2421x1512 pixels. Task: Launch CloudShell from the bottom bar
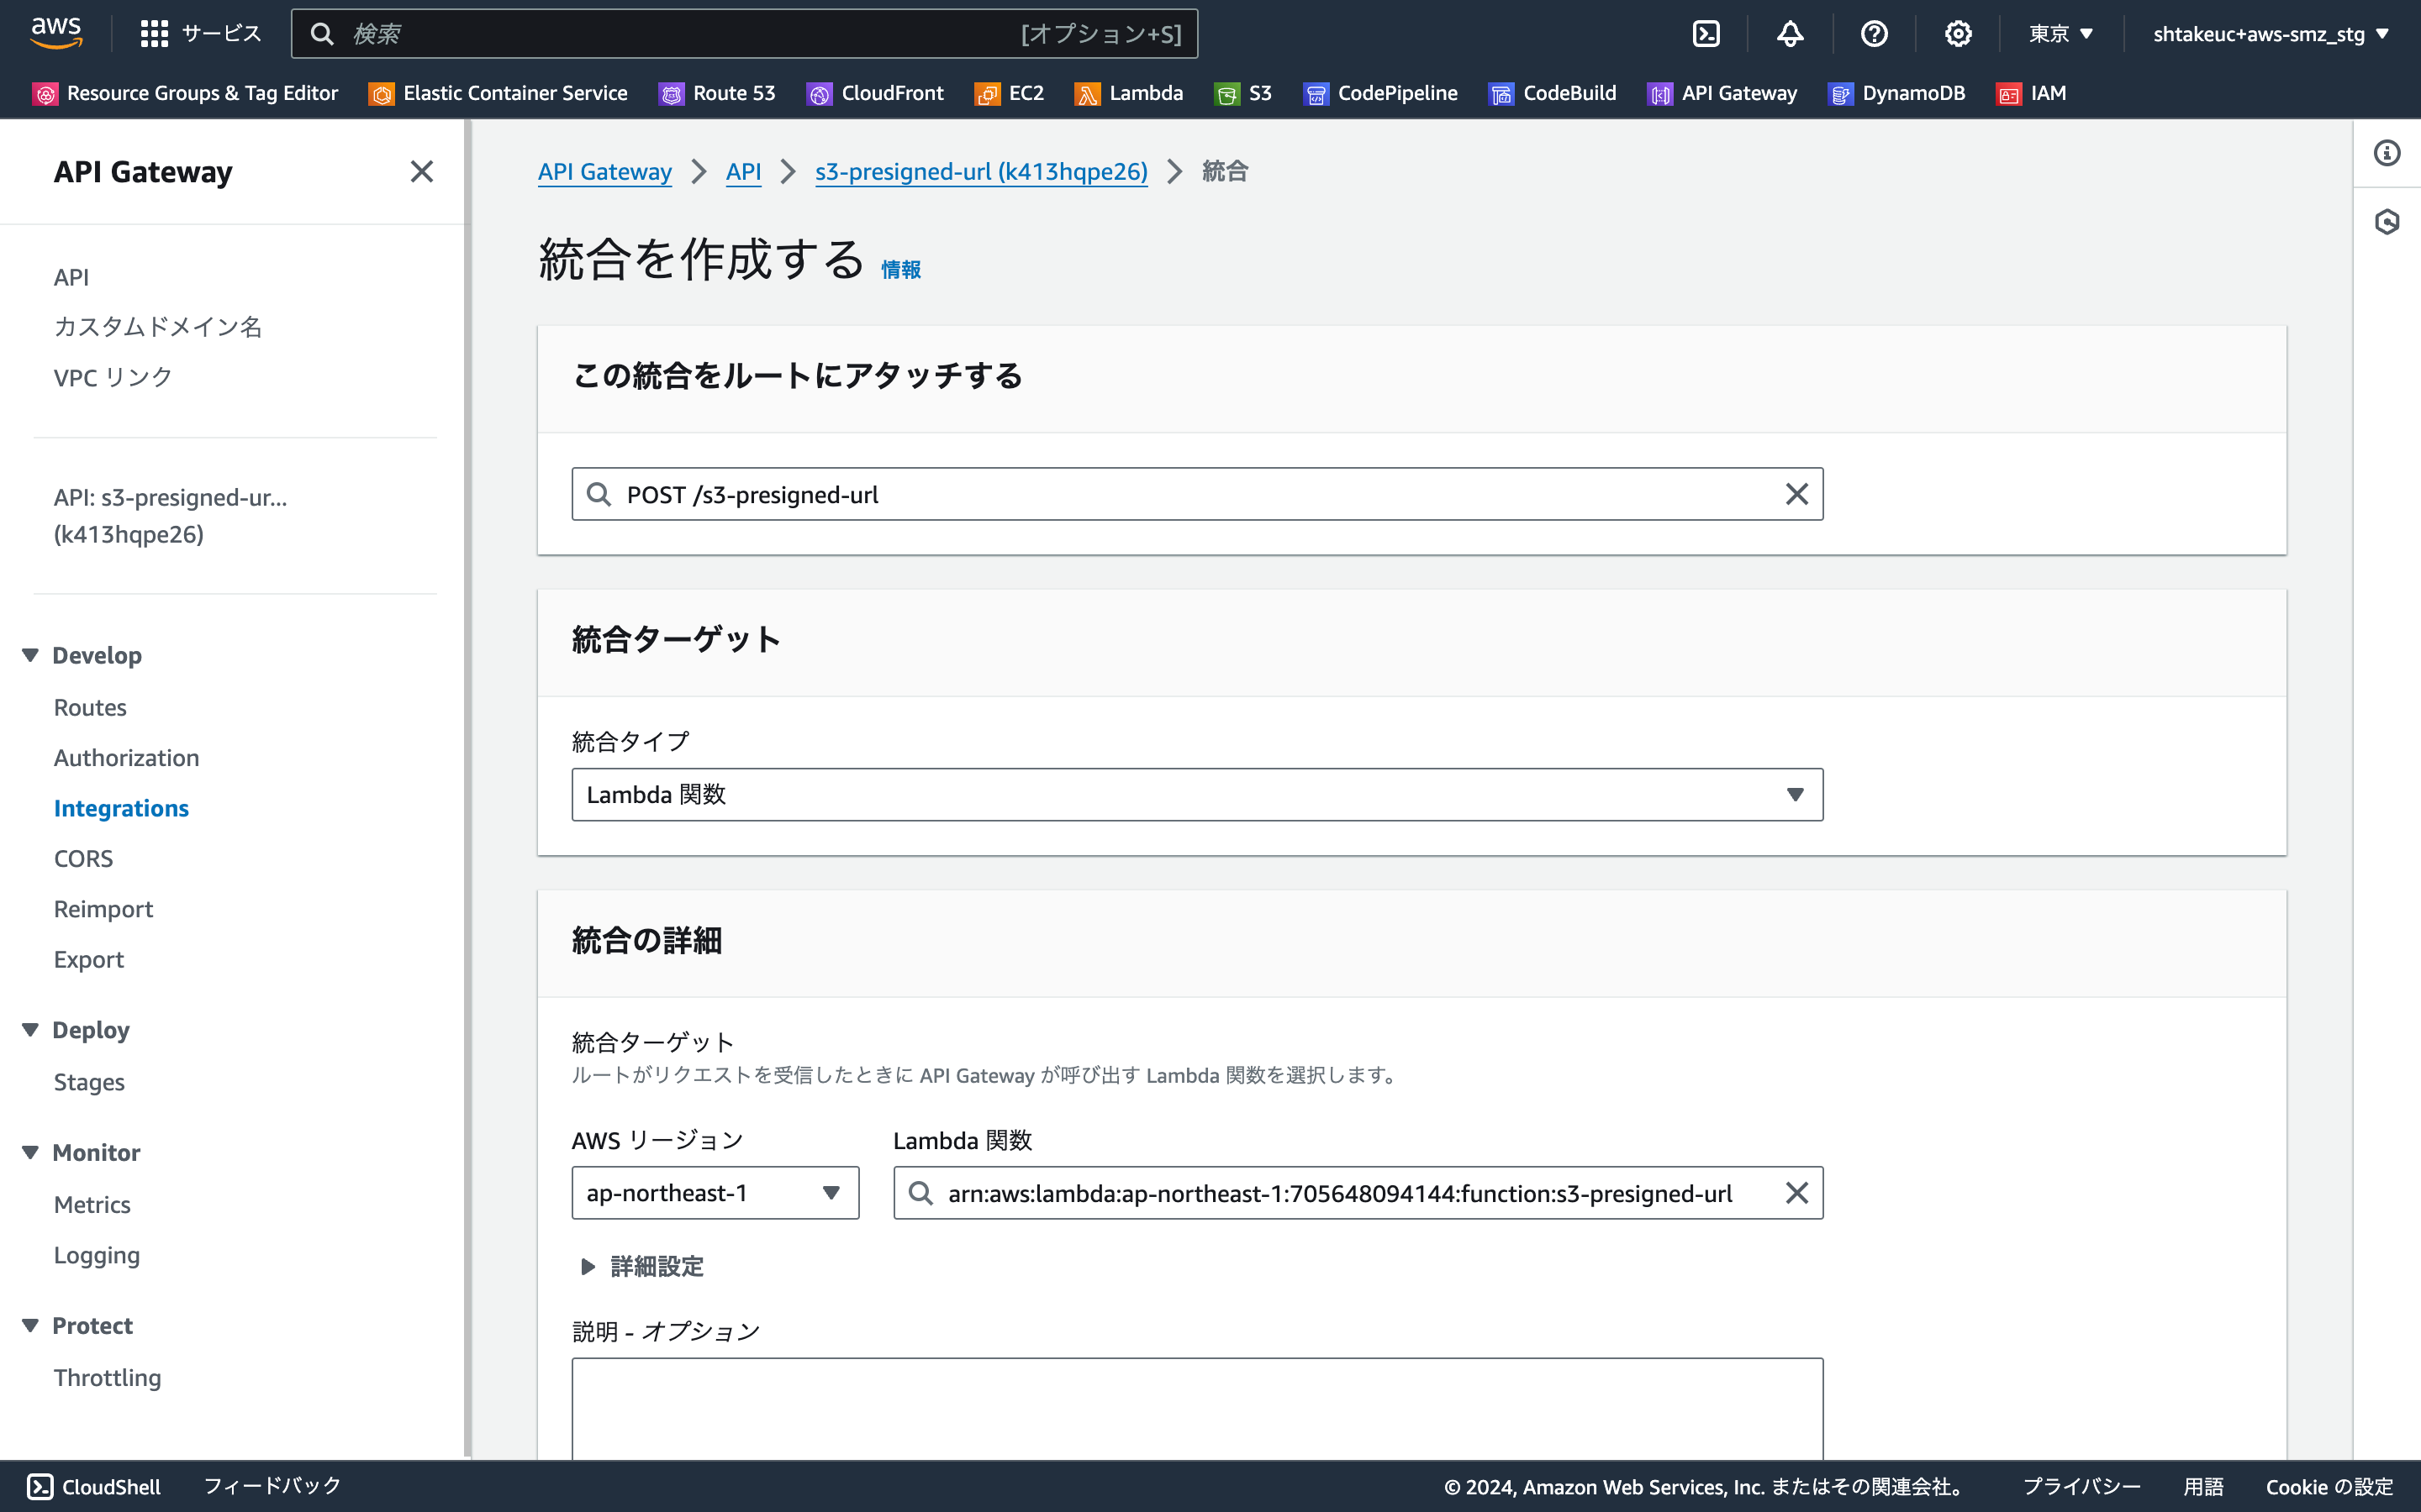[x=92, y=1486]
